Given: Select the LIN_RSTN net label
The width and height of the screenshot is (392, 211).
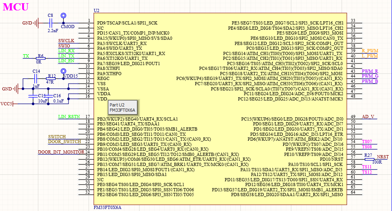Looking at the screenshot, I should (x=69, y=117).
